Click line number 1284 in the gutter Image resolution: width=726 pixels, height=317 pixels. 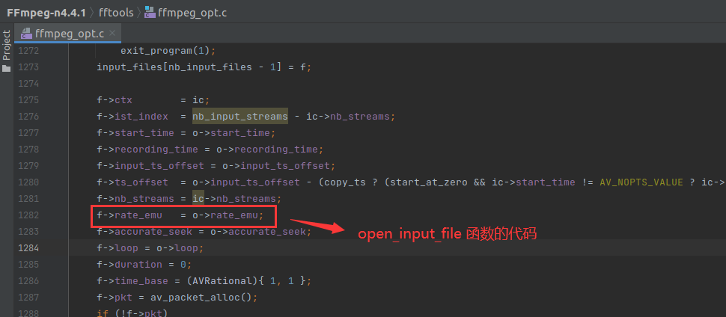[x=28, y=248]
